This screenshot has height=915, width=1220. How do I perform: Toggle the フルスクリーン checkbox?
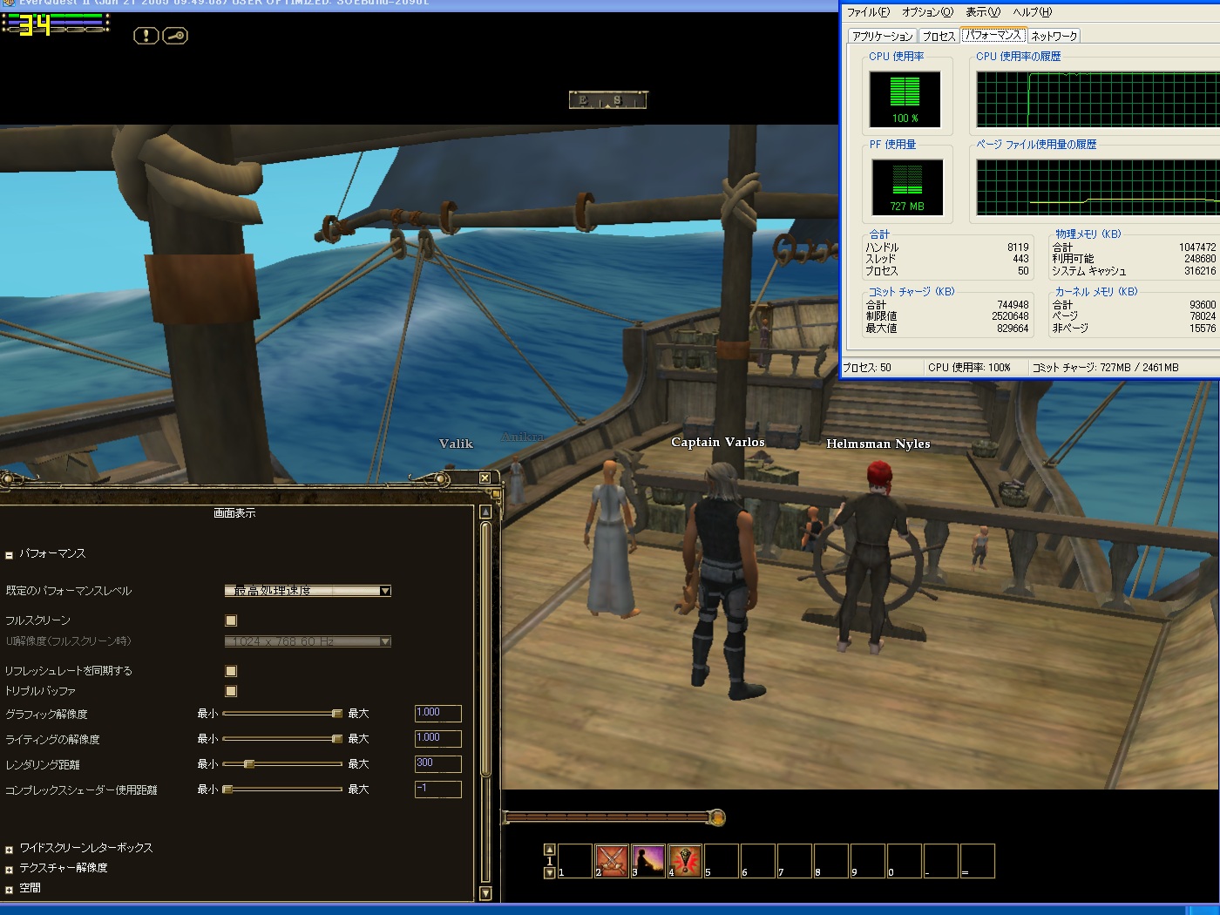(x=231, y=620)
